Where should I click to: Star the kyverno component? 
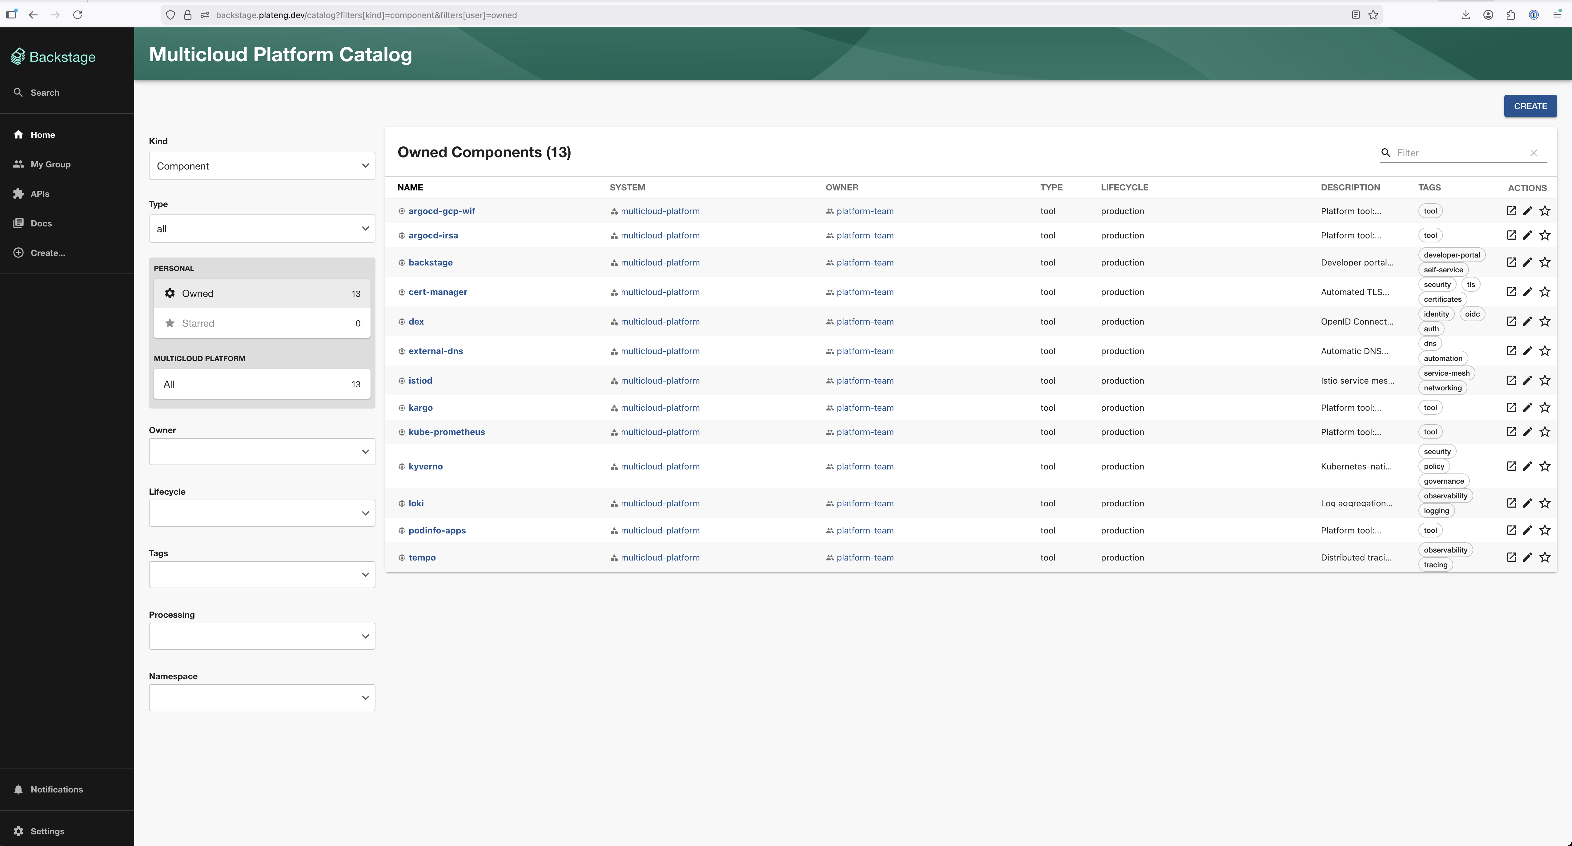coord(1545,465)
